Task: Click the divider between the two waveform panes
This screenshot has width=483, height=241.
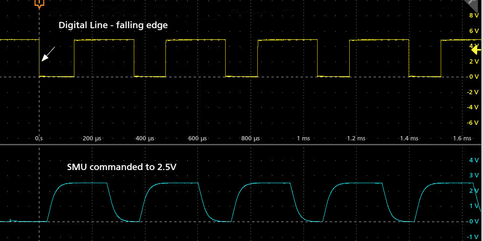Action: pyautogui.click(x=241, y=144)
